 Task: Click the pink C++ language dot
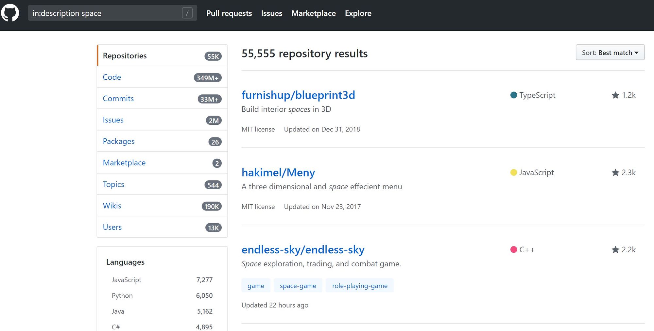coord(514,250)
